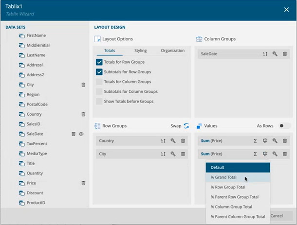Open display format dropdown on first Sum(Price)
Viewport: 297px width, 225px height.
point(265,141)
